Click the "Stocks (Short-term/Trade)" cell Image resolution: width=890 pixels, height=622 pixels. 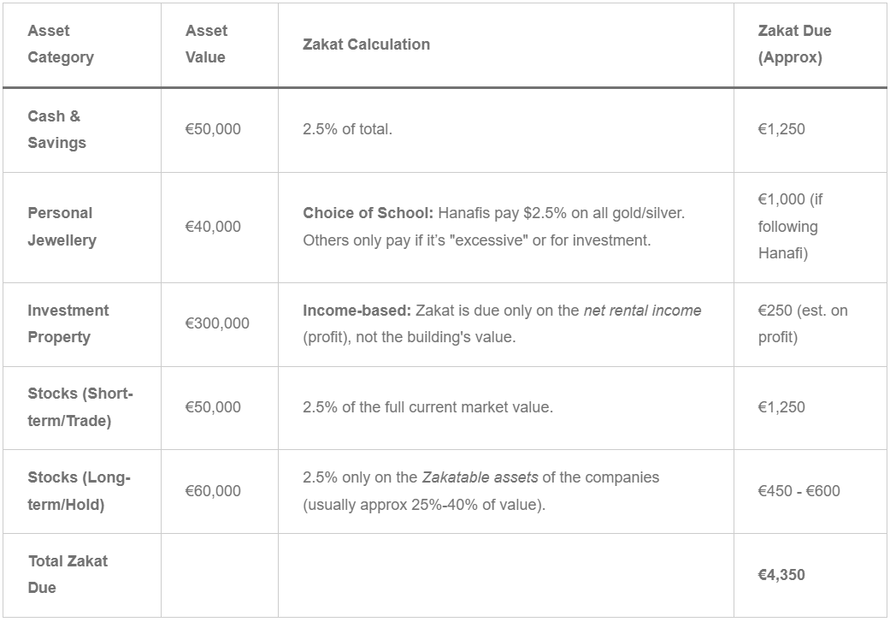[80, 407]
